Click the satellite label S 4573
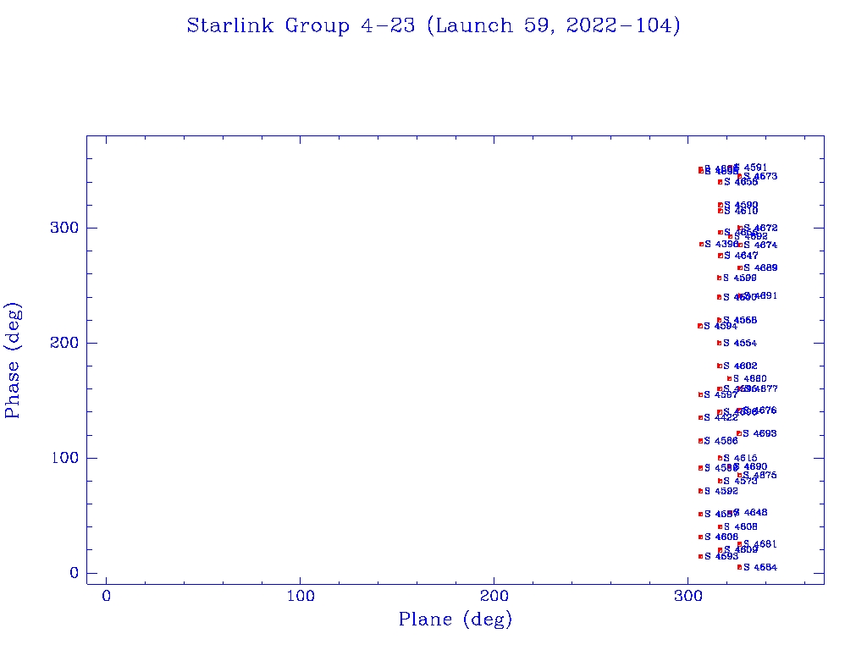The height and width of the screenshot is (650, 867). tap(740, 481)
